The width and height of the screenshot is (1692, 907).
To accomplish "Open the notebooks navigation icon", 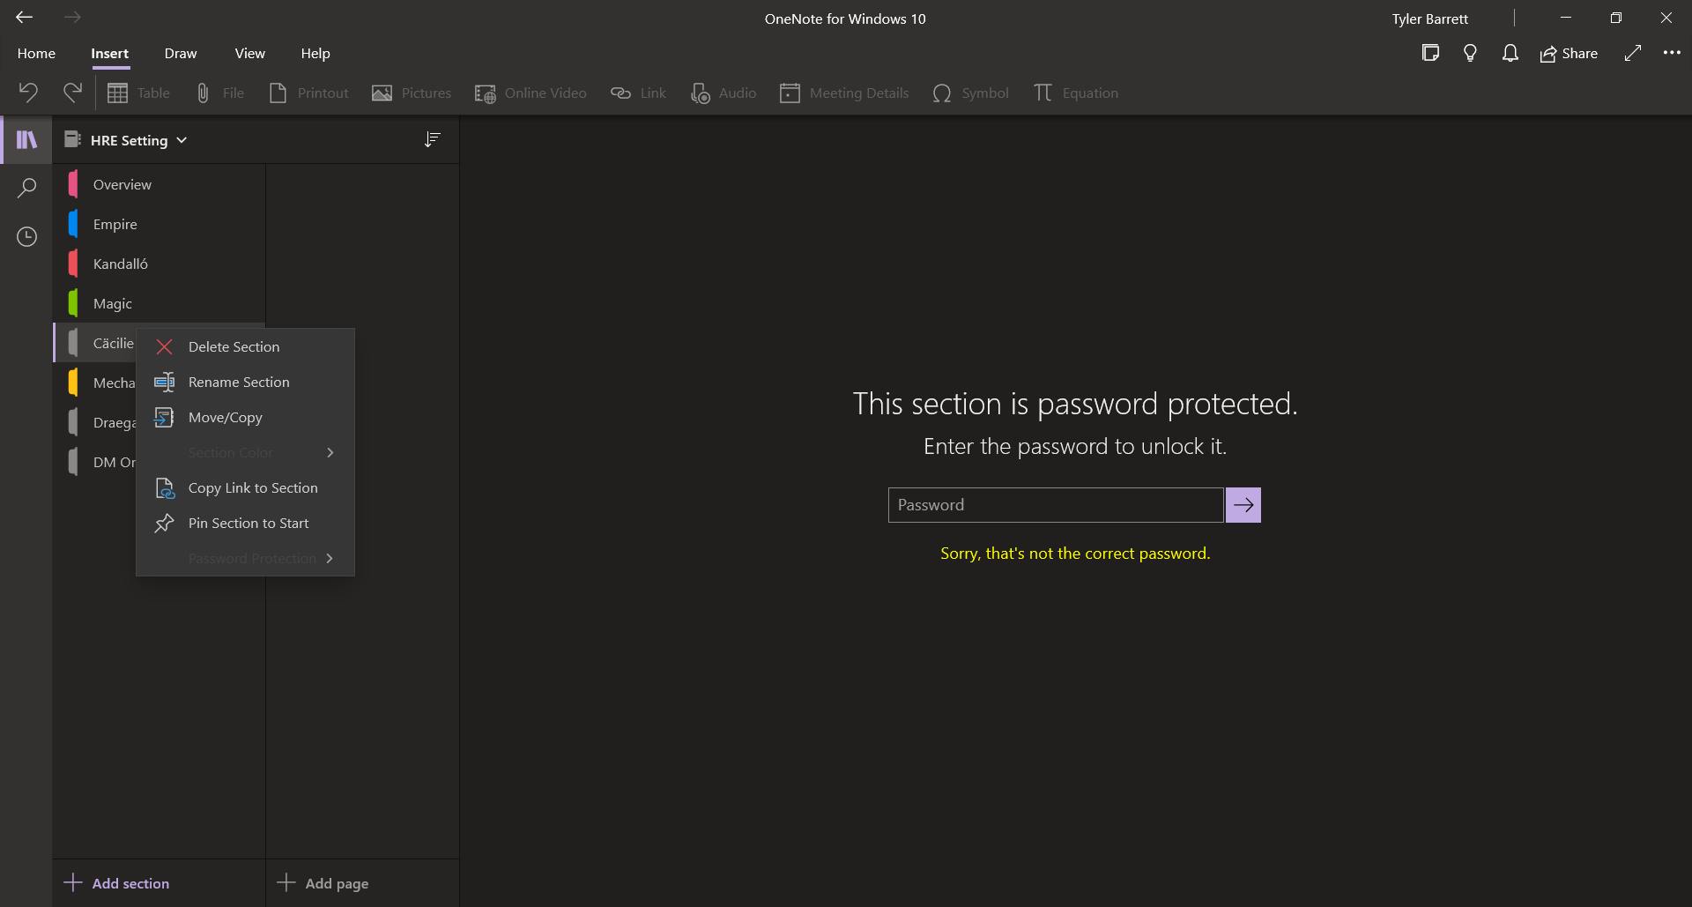I will [26, 139].
